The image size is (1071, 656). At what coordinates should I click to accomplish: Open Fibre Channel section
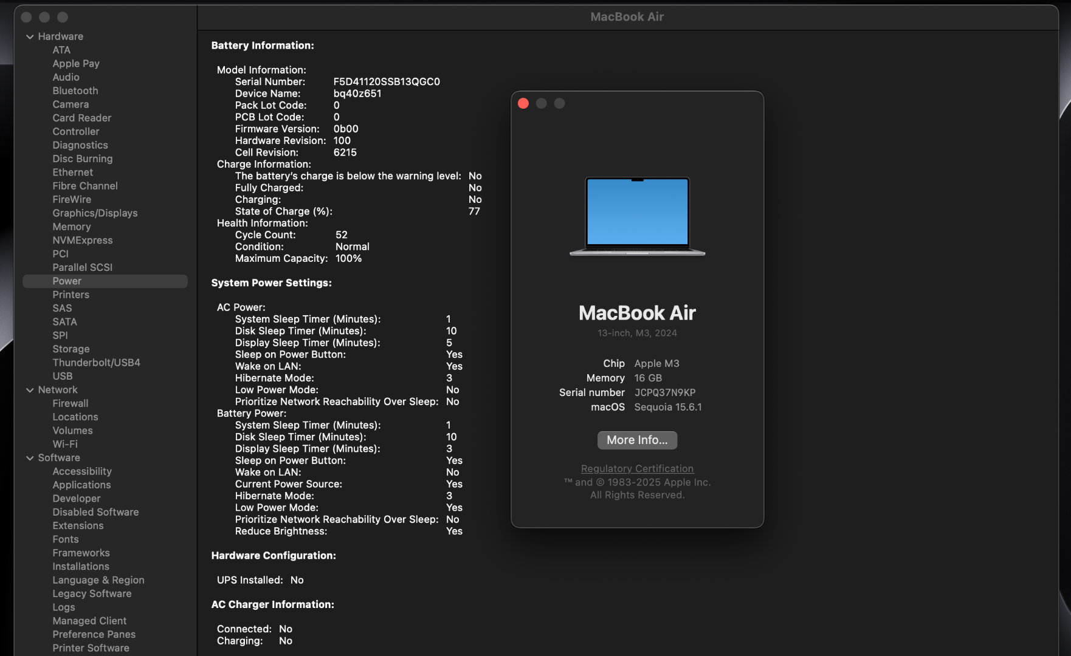point(85,186)
